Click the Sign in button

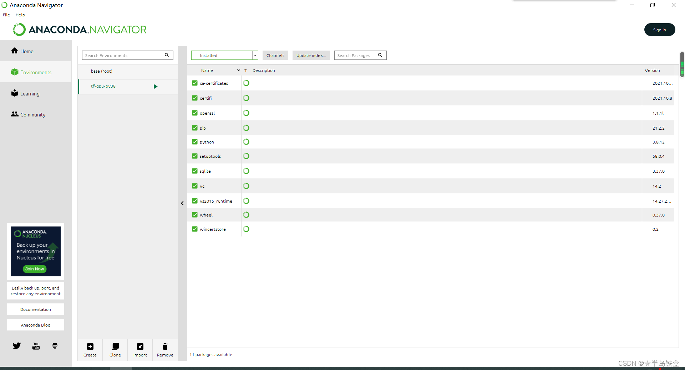(660, 30)
